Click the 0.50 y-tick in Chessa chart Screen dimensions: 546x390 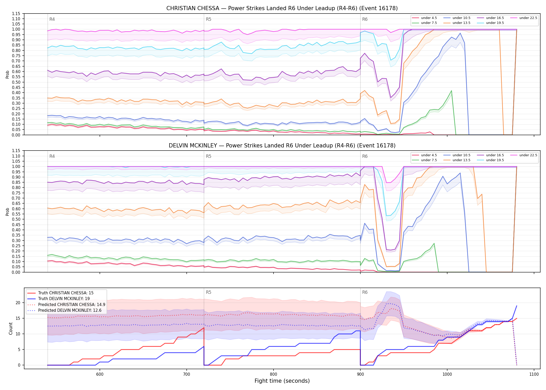pyautogui.click(x=16, y=82)
